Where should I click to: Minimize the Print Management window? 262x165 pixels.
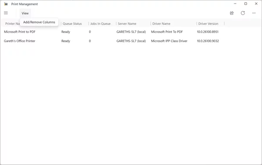pos(235,3)
